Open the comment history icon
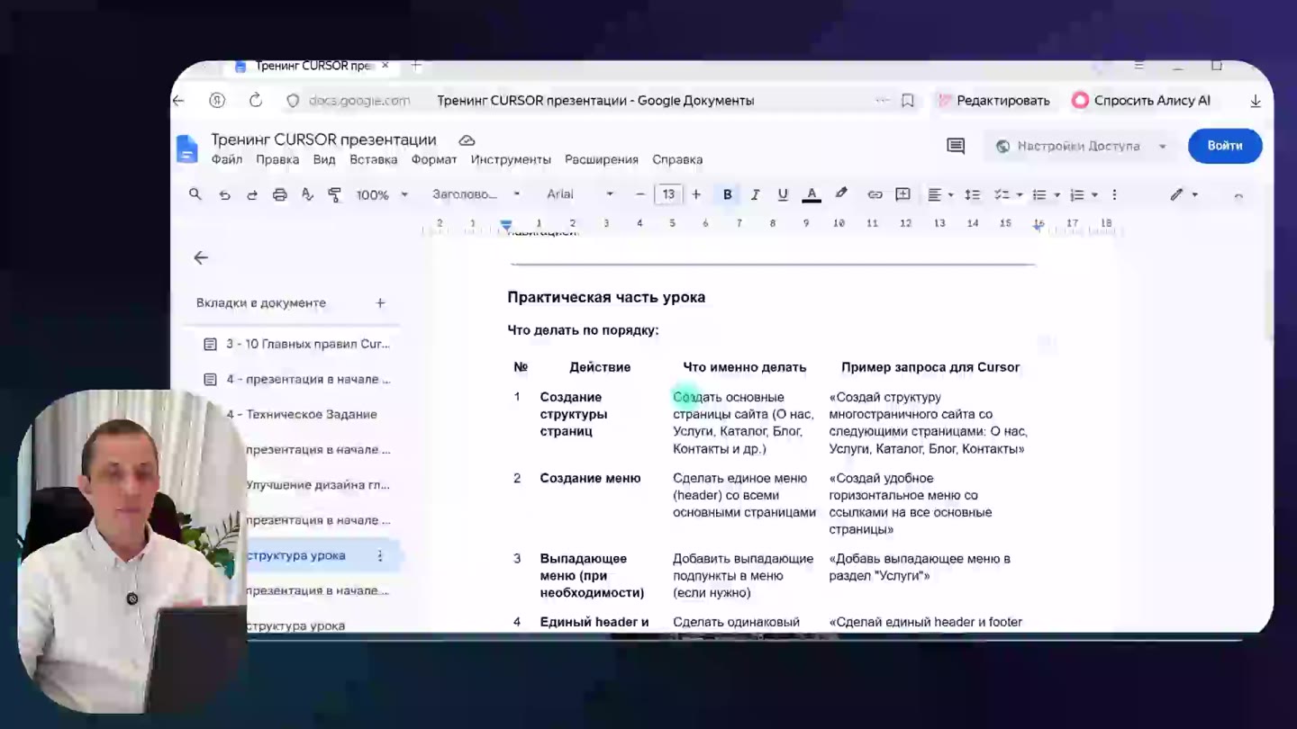1297x729 pixels. click(x=956, y=146)
